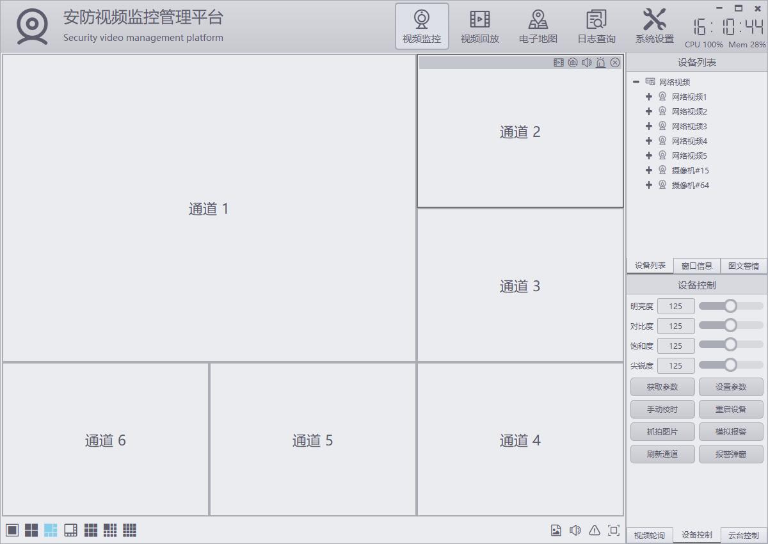This screenshot has height=544, width=768.
Task: Expand the 网络视频3 device node
Action: click(649, 126)
